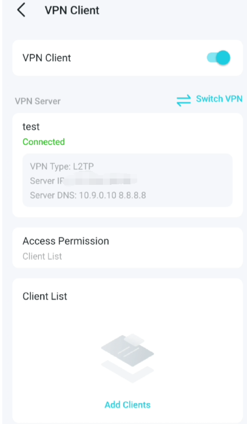Open the gray server details box

point(128,180)
